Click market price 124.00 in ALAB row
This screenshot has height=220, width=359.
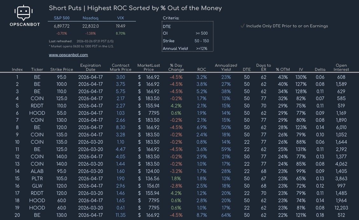point(152,171)
